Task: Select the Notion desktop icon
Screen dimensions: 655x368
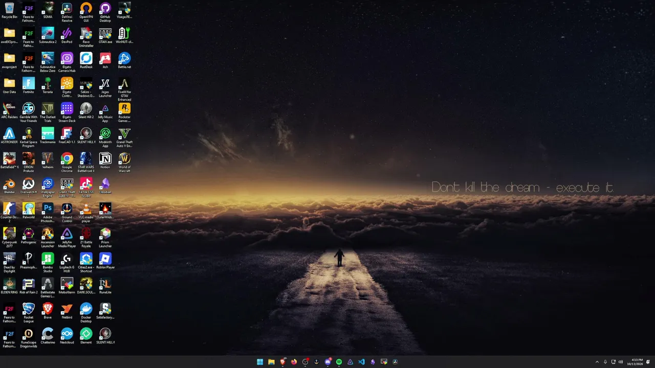Action: click(x=105, y=161)
